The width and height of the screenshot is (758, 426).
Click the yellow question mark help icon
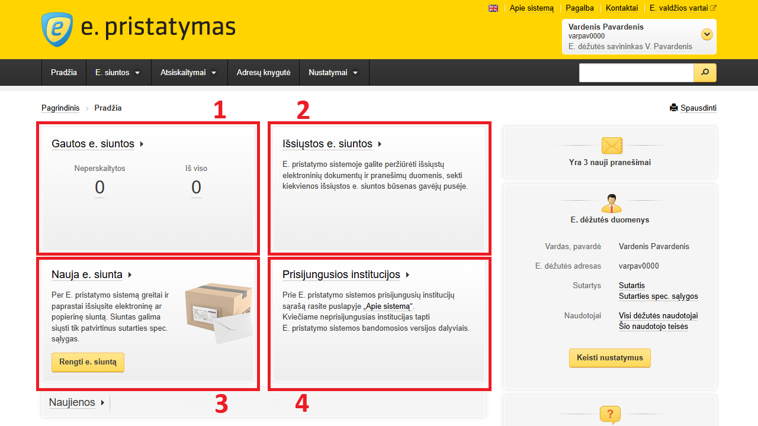(610, 414)
